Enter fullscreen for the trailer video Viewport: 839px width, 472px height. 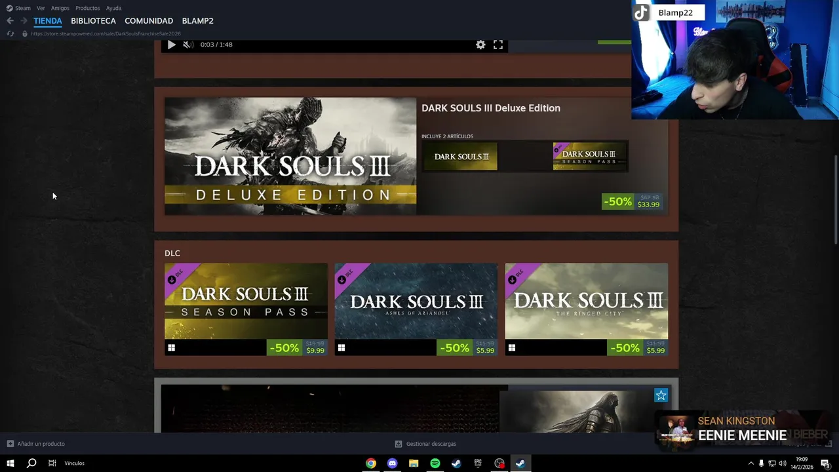pyautogui.click(x=498, y=45)
